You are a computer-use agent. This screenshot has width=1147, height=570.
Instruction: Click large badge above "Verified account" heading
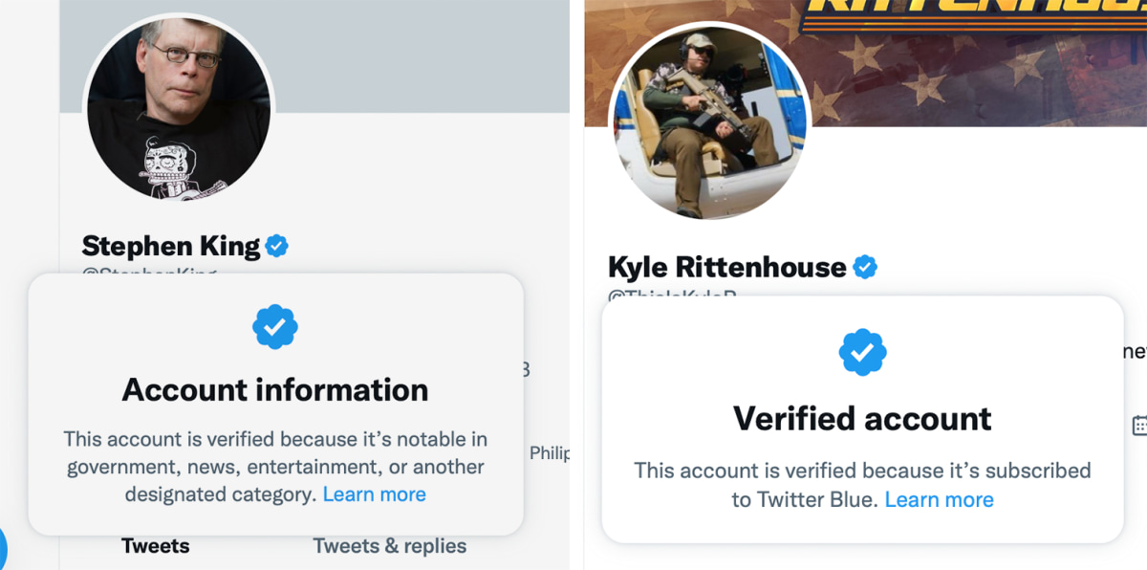pos(862,352)
